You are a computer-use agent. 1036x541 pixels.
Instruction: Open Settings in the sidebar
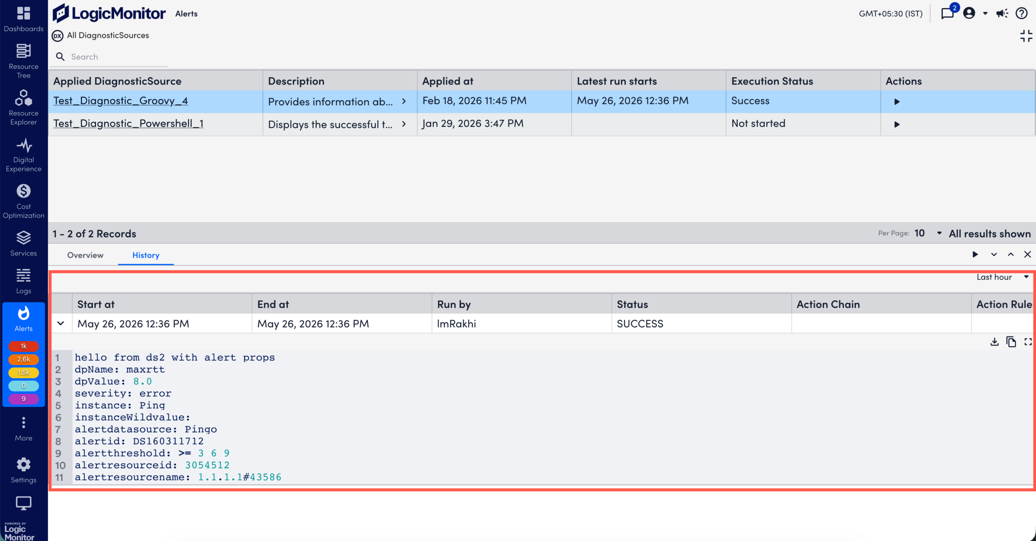pyautogui.click(x=23, y=470)
